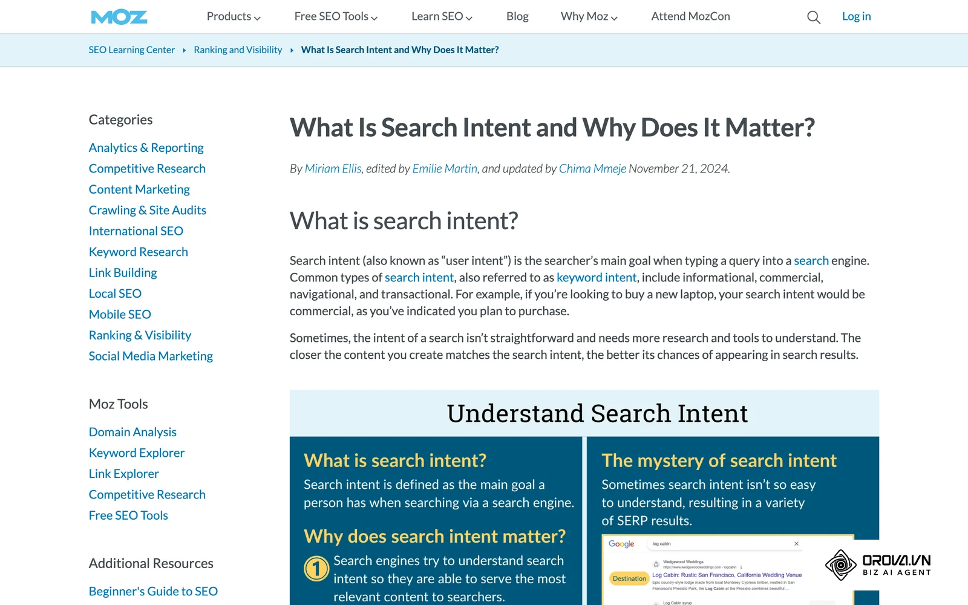Open Competitive Research under Moz Tools
The width and height of the screenshot is (968, 605).
pyautogui.click(x=147, y=494)
